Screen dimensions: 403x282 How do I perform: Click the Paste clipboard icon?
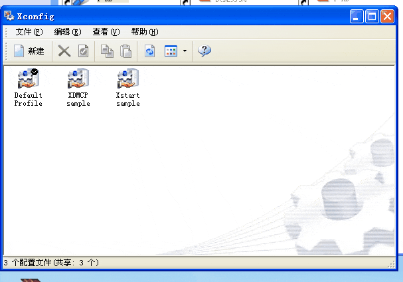(x=125, y=51)
